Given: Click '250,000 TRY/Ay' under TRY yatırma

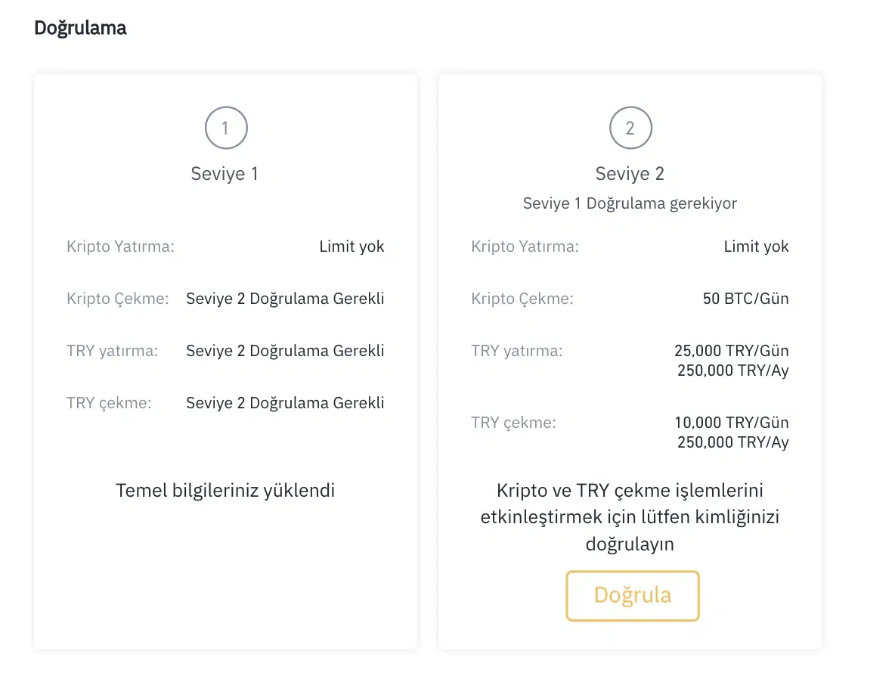Looking at the screenshot, I should [x=732, y=370].
